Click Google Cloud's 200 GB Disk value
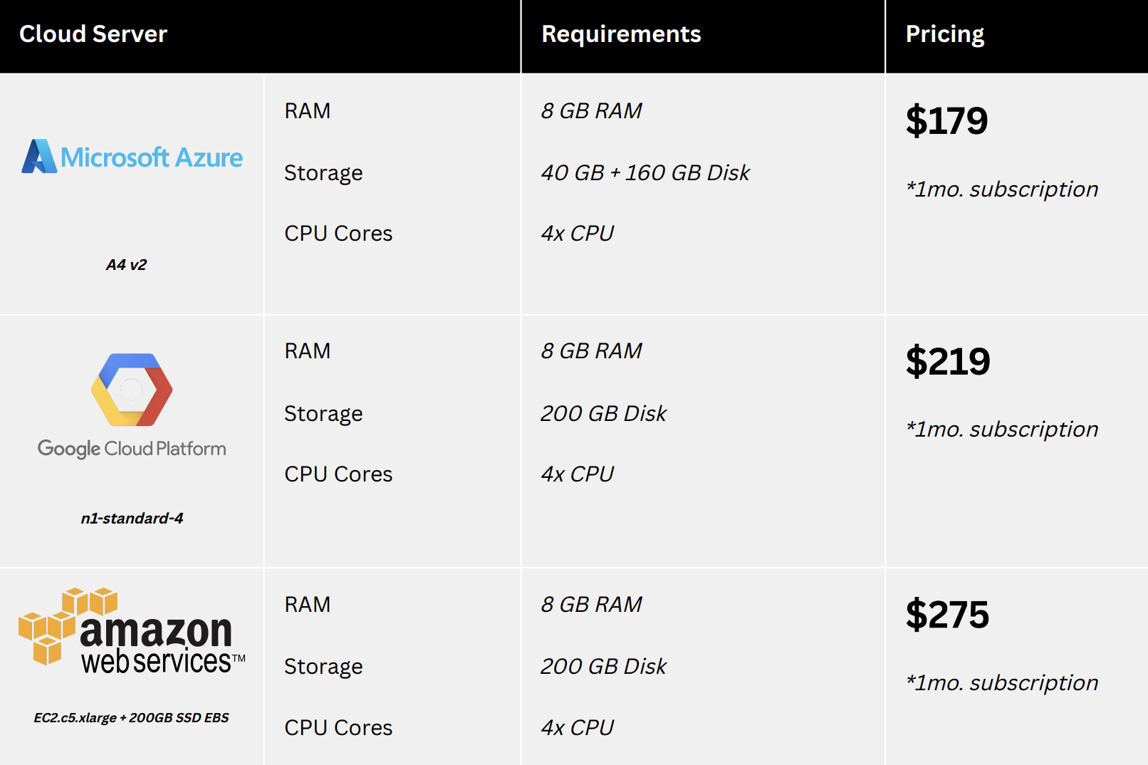 click(603, 414)
